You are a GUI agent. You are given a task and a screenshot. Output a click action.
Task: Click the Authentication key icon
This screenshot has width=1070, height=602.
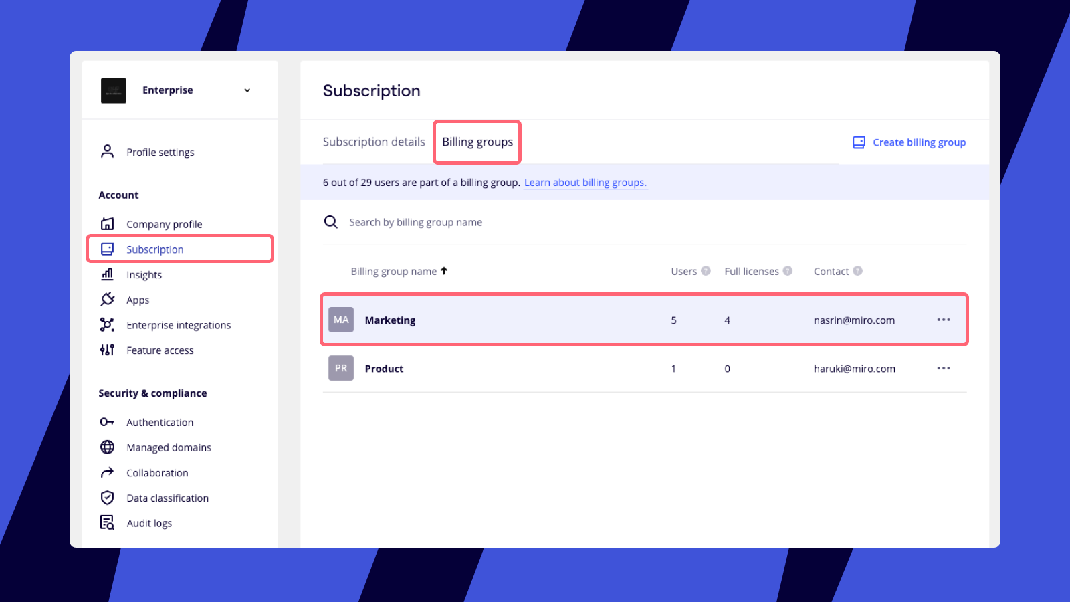(107, 422)
